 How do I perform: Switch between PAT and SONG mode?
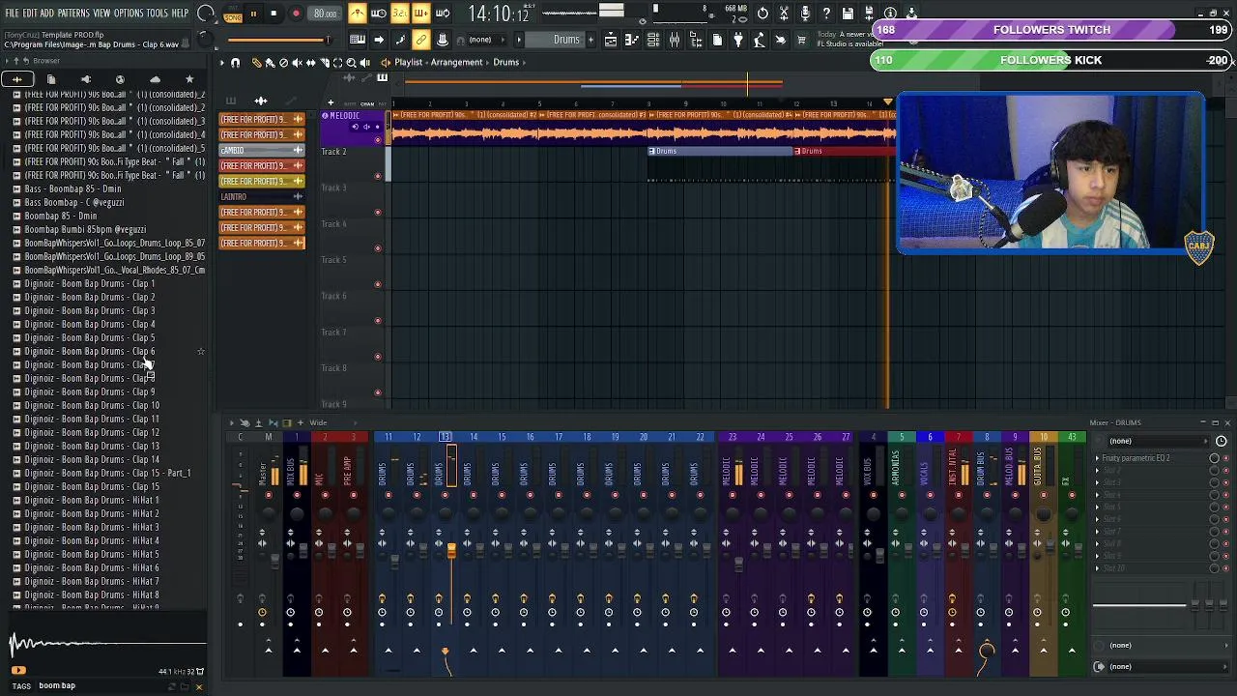coord(233,14)
